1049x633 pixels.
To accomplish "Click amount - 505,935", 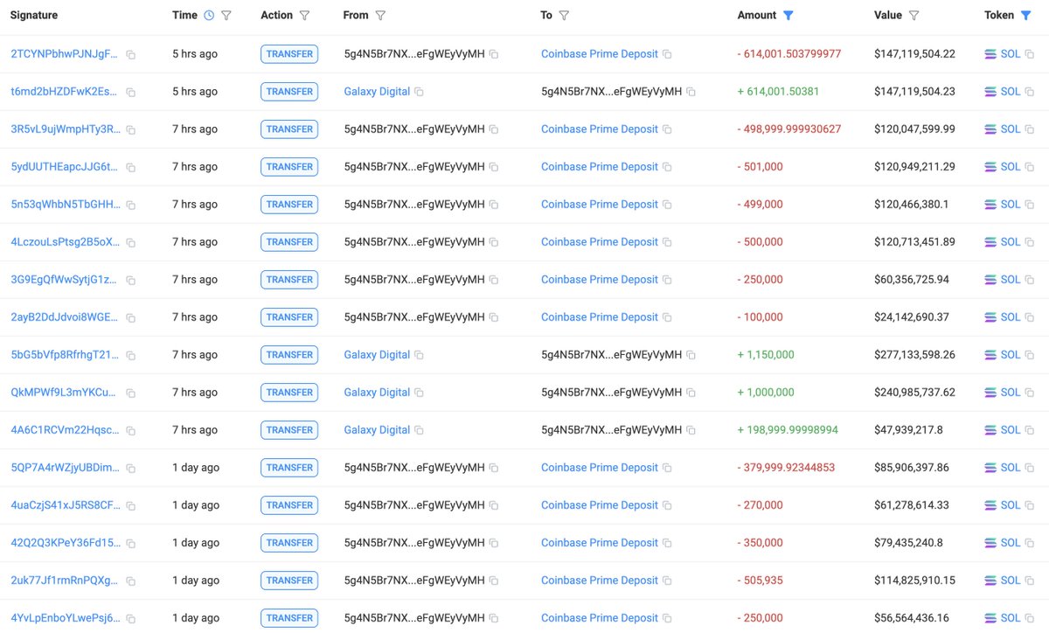I will 760,581.
